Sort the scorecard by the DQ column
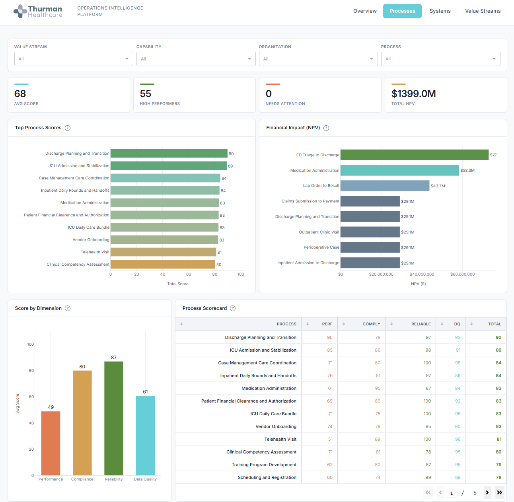Image resolution: width=514 pixels, height=502 pixels. (x=442, y=324)
